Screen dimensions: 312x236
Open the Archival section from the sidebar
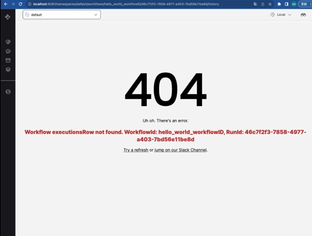[8, 60]
